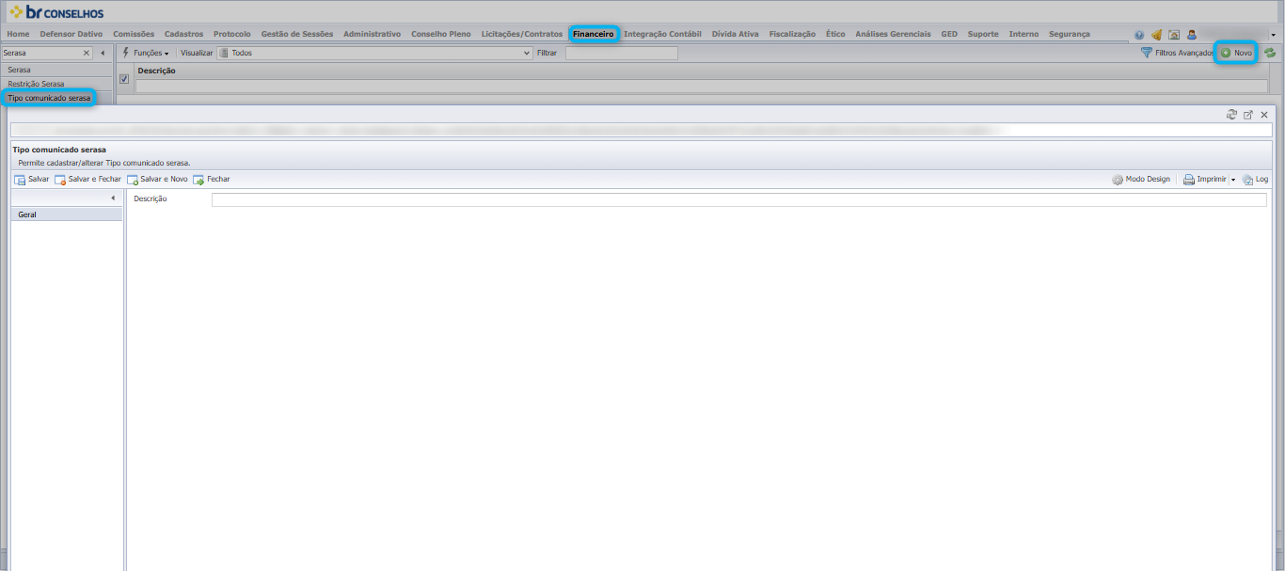Switch to Modo Design
The width and height of the screenshot is (1285, 571).
(1141, 179)
